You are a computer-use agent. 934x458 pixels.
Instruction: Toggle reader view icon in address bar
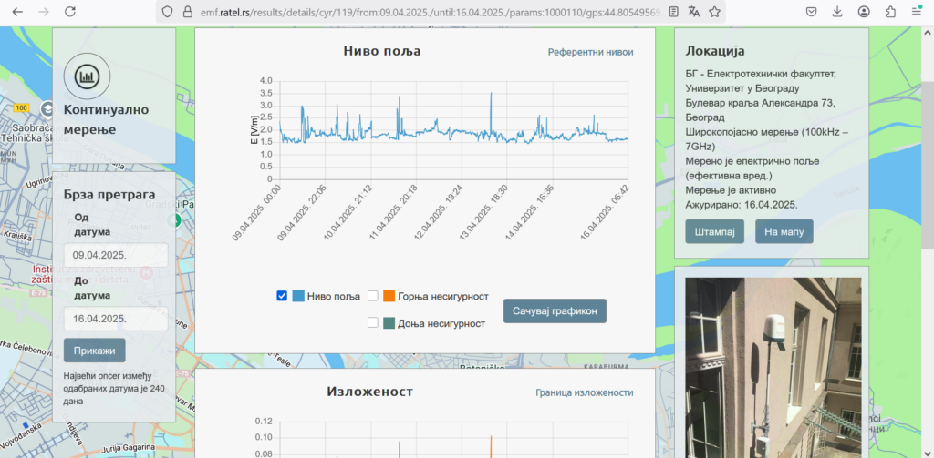[x=673, y=12]
